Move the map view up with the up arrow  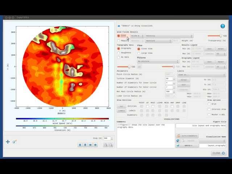point(80,145)
